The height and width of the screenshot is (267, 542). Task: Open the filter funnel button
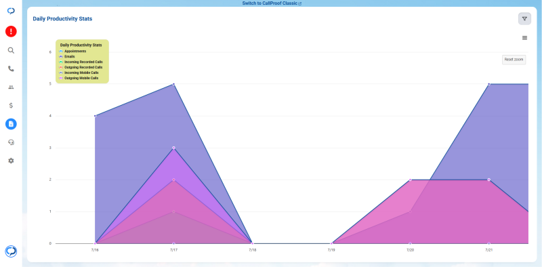[524, 19]
